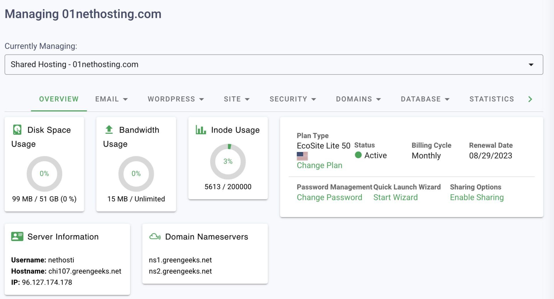This screenshot has height=299, width=554.
Task: Click the IP address '96.127.174.178'
Action: (47, 282)
